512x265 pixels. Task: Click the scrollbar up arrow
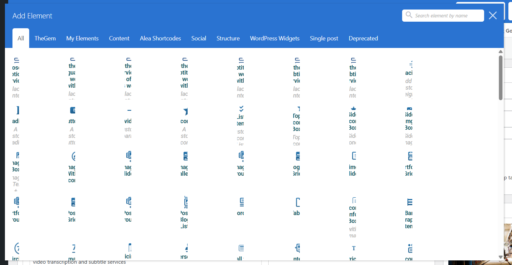pos(501,52)
